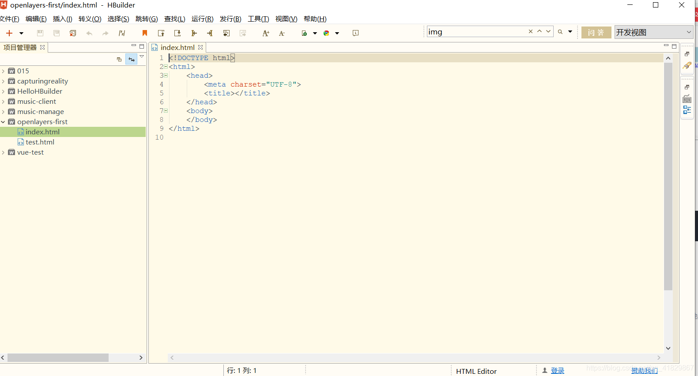The height and width of the screenshot is (376, 698).
Task: Open the pen tool view on right sidebar
Action: click(x=687, y=66)
